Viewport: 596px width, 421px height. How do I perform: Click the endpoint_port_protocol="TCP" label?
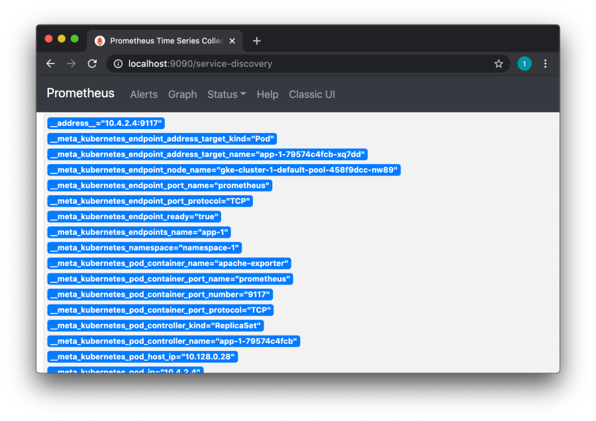coord(150,201)
